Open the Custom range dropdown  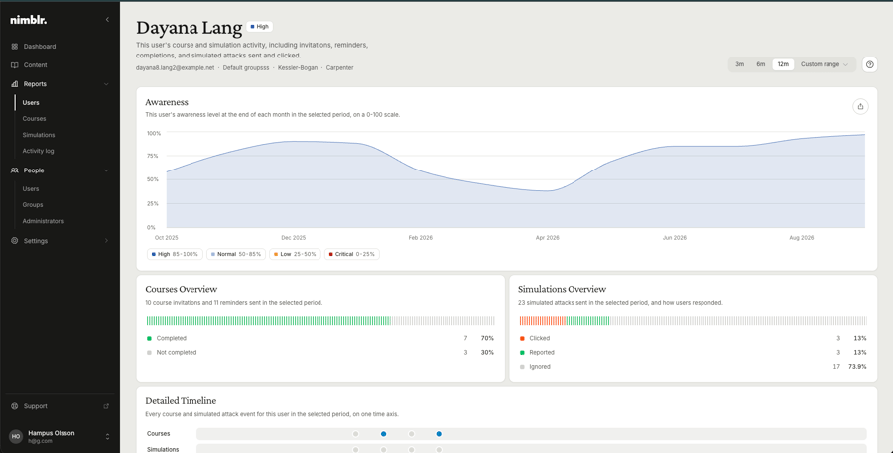click(825, 64)
